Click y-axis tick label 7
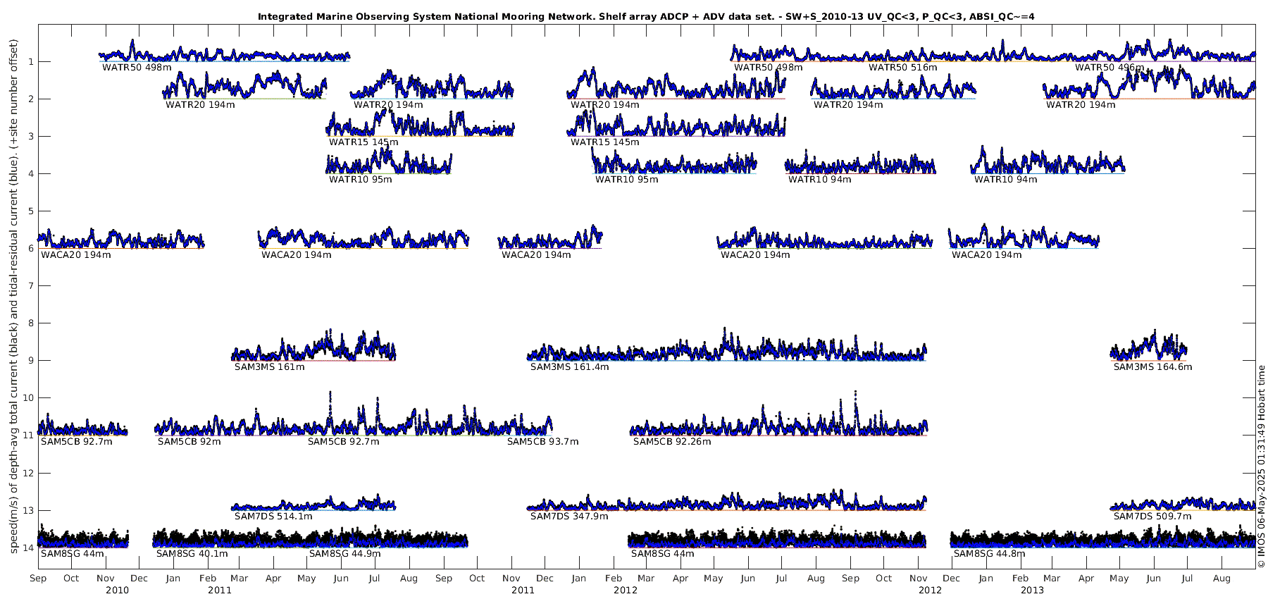The width and height of the screenshot is (1268, 599). (x=30, y=286)
